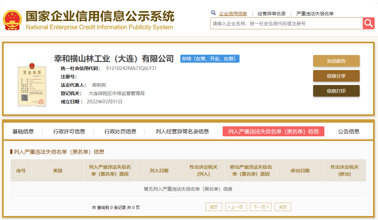
Task: Click the 信息分享 button
Action: coord(336,76)
